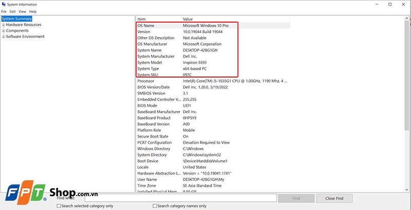Open the View menu
This screenshot has width=411, height=210.
click(x=22, y=11)
